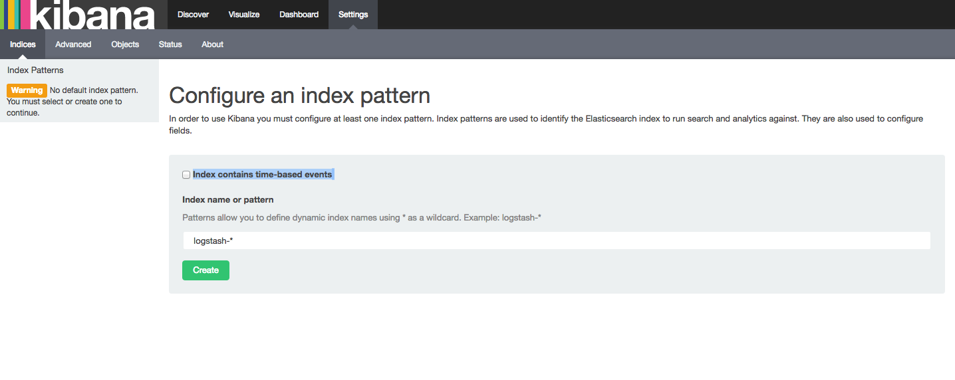955x380 pixels.
Task: Focus the index name pattern field
Action: pos(556,240)
